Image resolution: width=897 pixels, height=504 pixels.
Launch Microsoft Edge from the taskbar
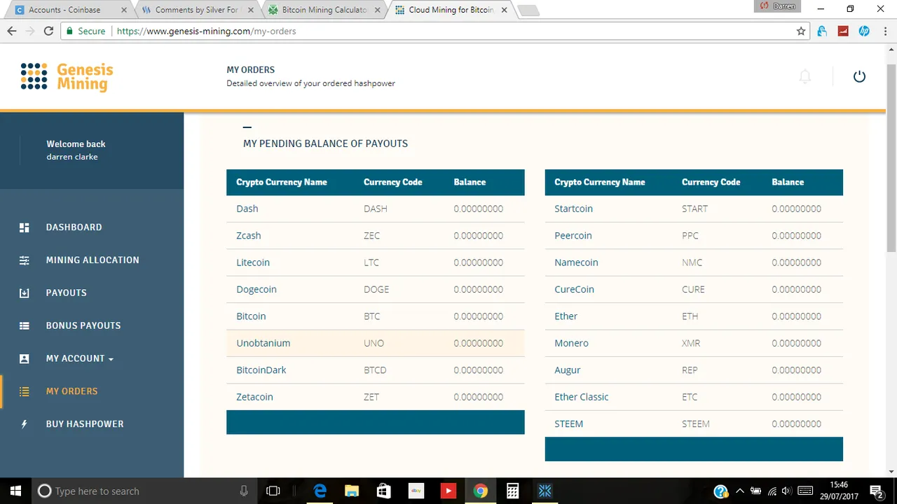tap(320, 491)
